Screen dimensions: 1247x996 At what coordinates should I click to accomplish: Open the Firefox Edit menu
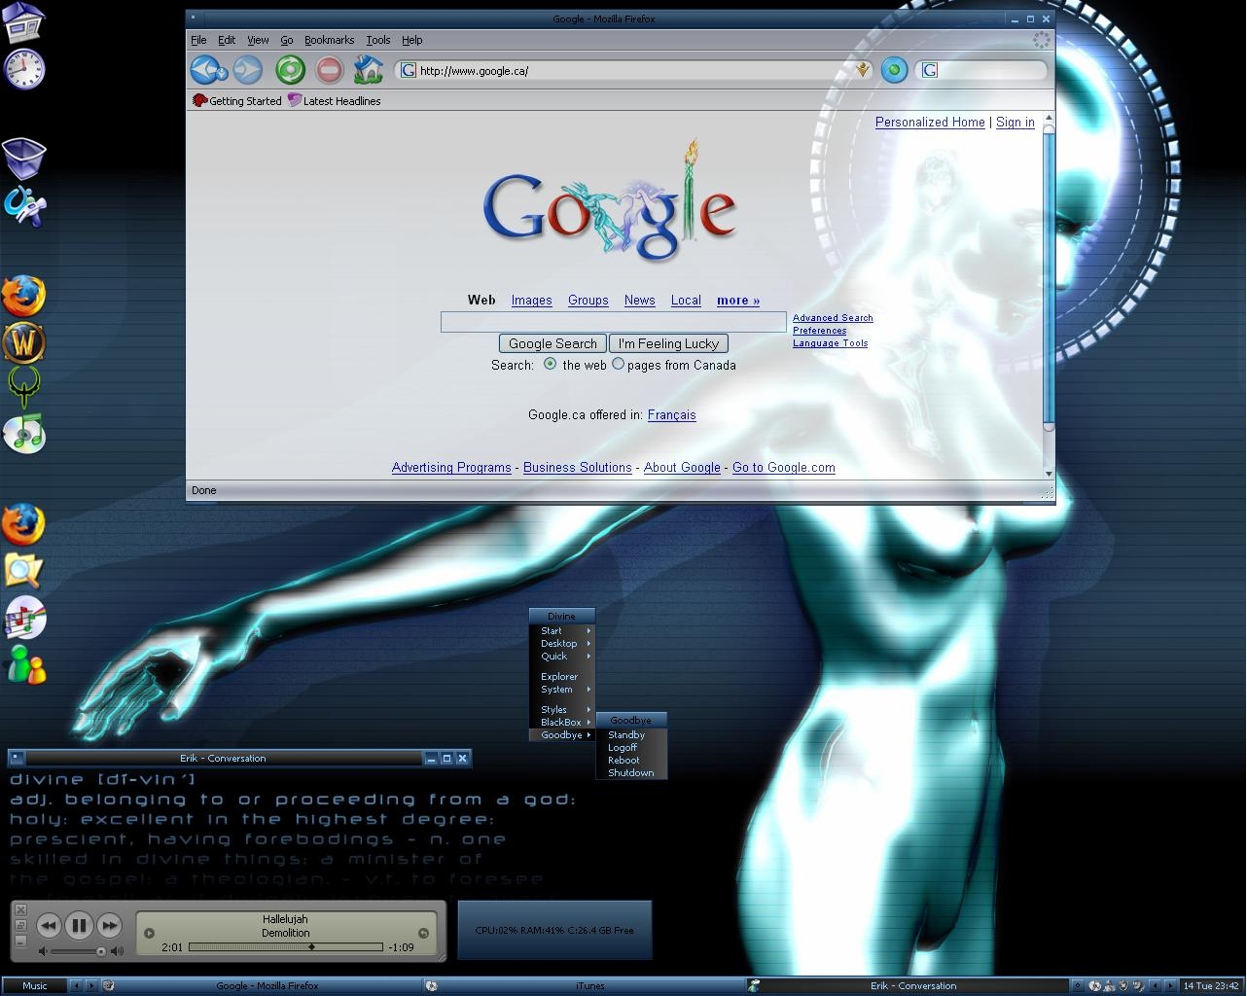click(x=227, y=40)
